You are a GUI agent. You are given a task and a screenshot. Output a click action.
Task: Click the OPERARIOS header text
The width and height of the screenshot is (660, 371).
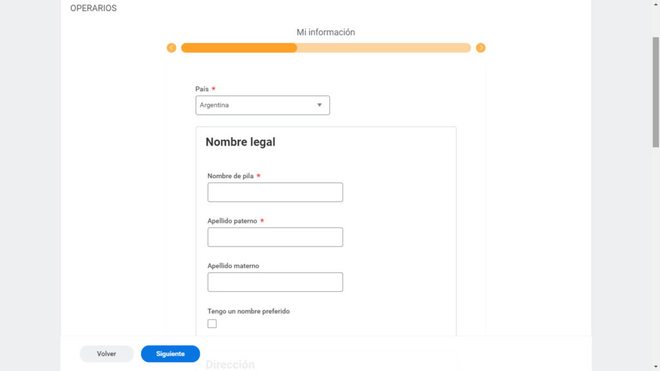[x=93, y=8]
